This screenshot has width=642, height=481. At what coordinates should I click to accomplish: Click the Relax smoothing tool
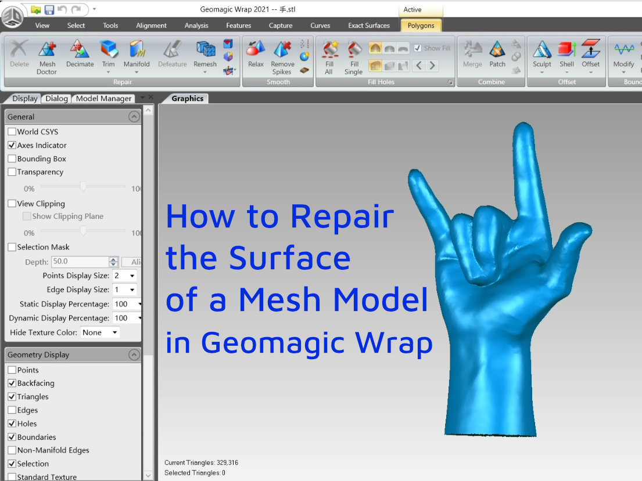(256, 50)
